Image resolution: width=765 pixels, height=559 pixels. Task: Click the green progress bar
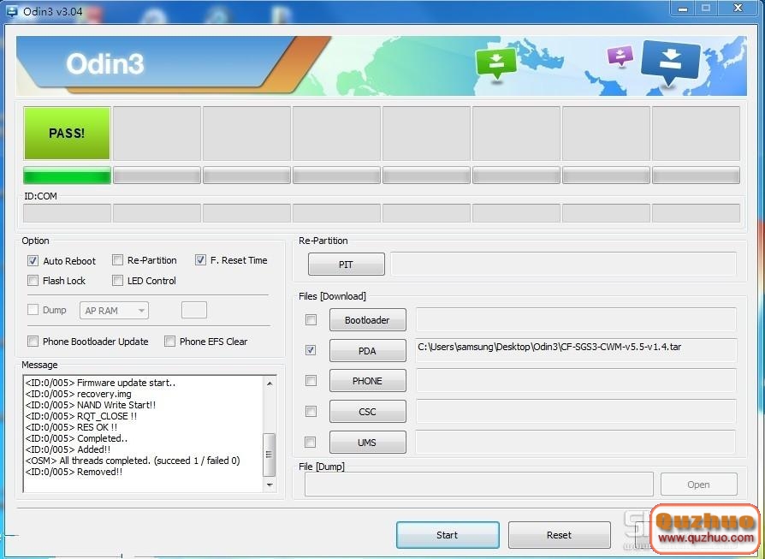coord(67,175)
